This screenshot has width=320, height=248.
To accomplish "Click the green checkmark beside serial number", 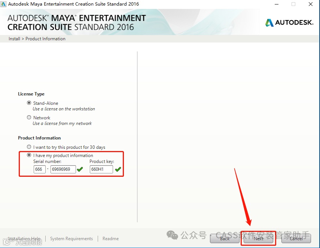I will (80, 169).
